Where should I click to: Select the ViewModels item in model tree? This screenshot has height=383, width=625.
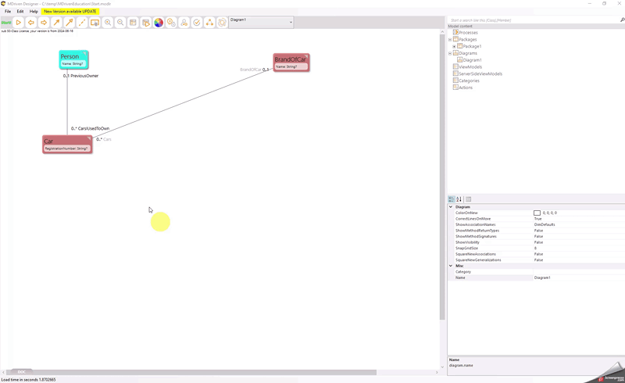470,67
